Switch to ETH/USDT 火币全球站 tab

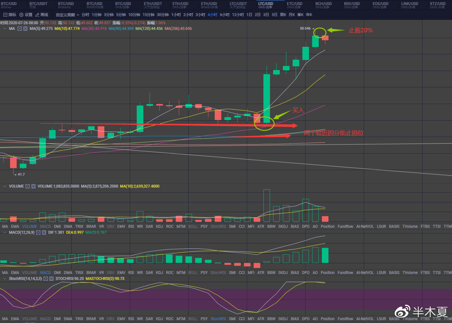[x=153, y=5]
